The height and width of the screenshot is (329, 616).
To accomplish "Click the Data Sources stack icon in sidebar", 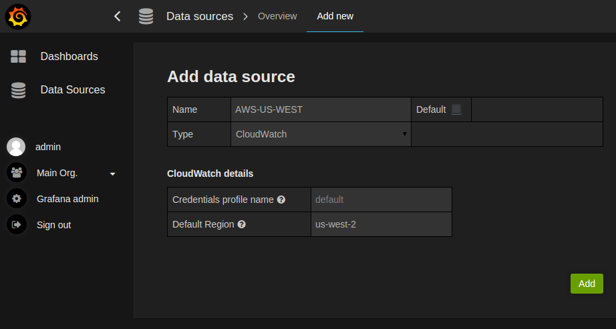I will click(18, 90).
